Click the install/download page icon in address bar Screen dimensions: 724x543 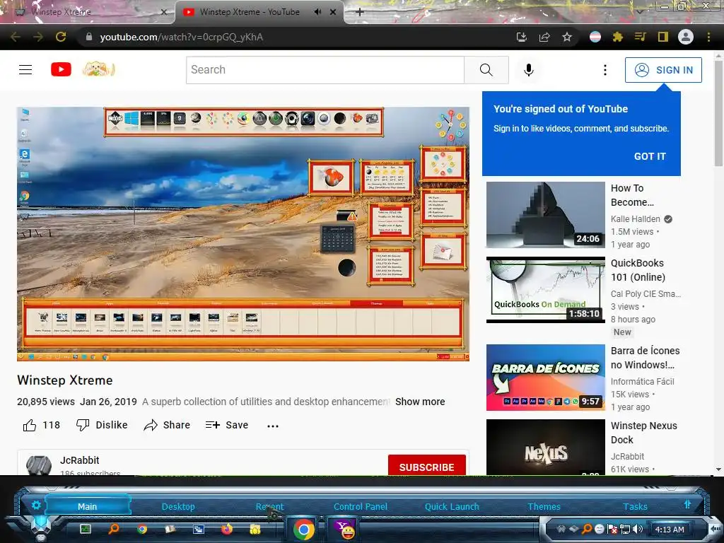coord(522,37)
